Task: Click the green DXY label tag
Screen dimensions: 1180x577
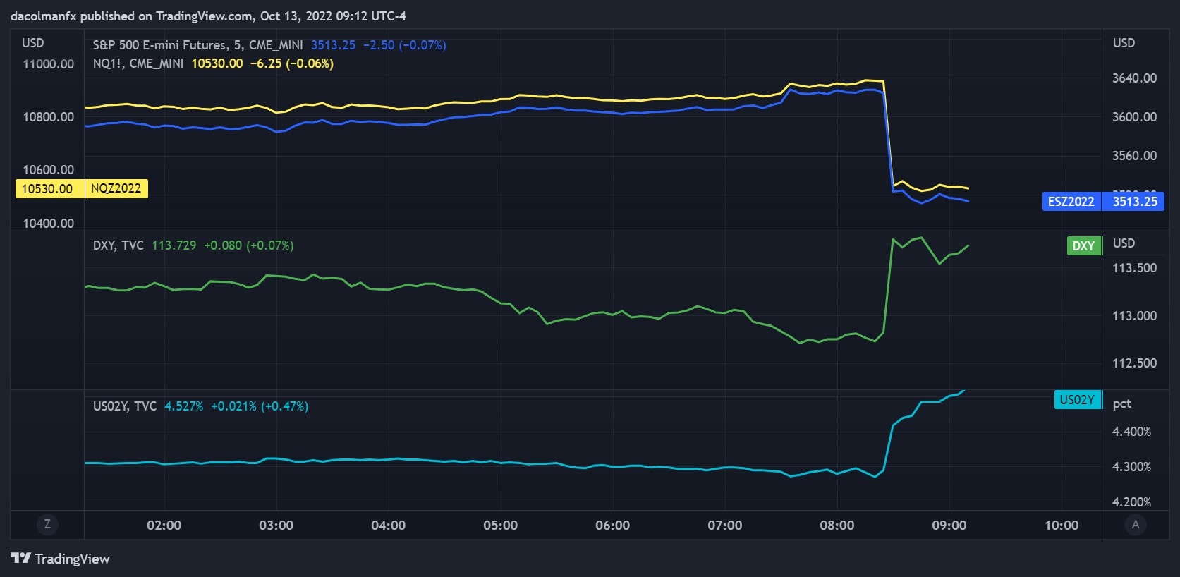Action: point(1083,245)
